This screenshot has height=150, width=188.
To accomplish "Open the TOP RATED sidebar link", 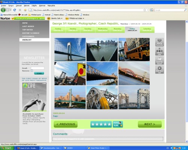I will 27,30.
